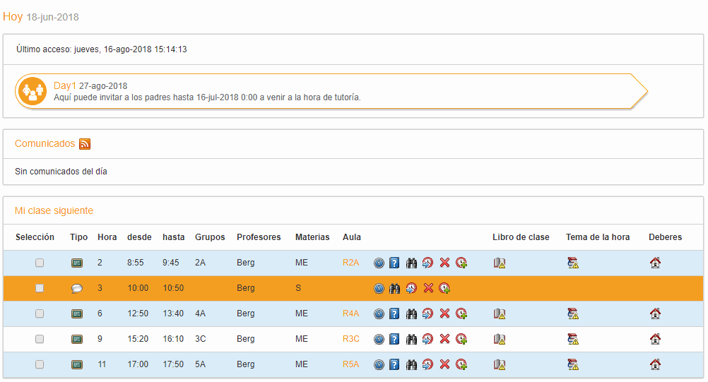
Task: Open homework house icon for the 2A row
Action: (655, 263)
